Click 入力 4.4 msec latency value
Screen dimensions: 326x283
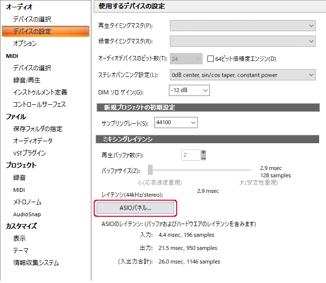tap(186, 235)
